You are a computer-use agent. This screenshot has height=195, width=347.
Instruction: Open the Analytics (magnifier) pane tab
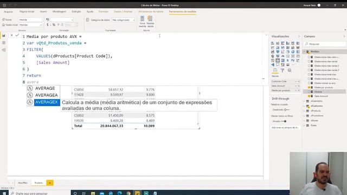click(x=290, y=70)
